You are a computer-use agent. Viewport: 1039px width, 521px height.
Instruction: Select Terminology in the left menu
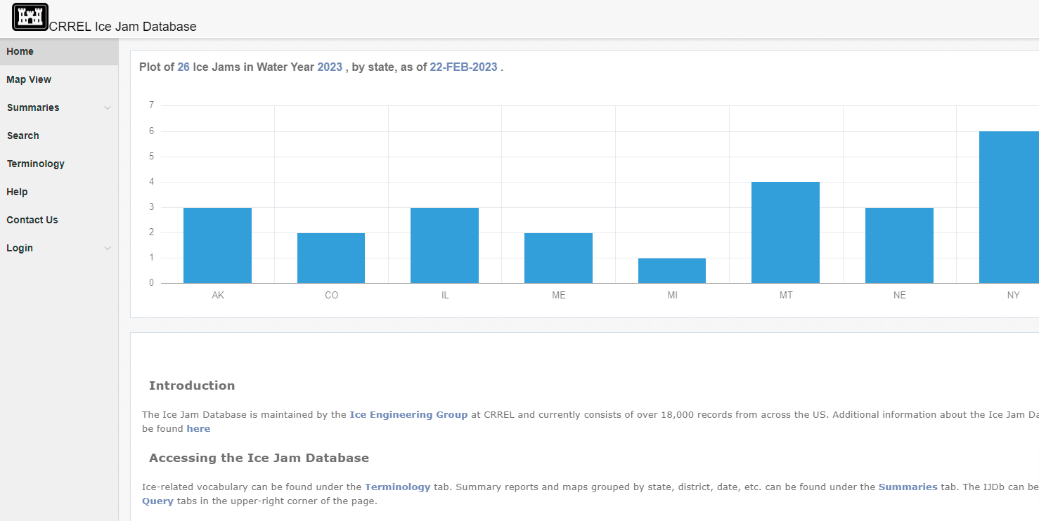point(36,164)
